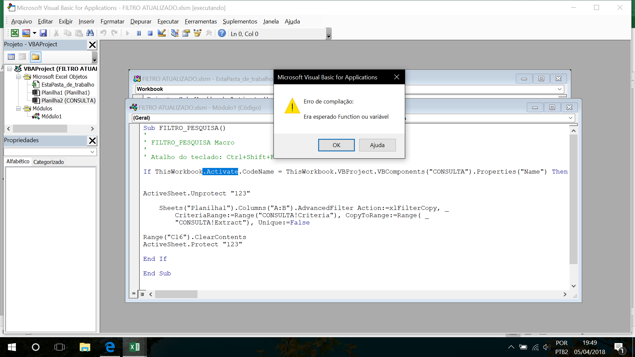Click the Save (floppy disk) icon
Viewport: 635px width, 357px height.
pos(43,33)
